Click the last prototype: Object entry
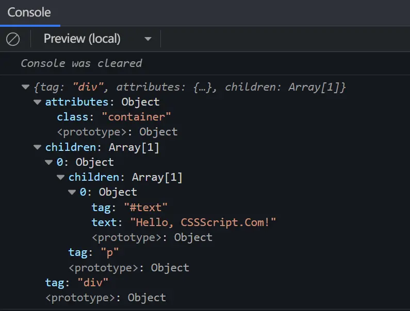The height and width of the screenshot is (311, 410). pos(106,298)
